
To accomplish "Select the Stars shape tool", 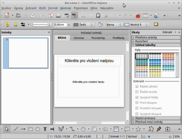I will point(138,129).
